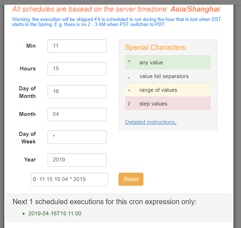Click the Day of Week label

tap(27, 138)
